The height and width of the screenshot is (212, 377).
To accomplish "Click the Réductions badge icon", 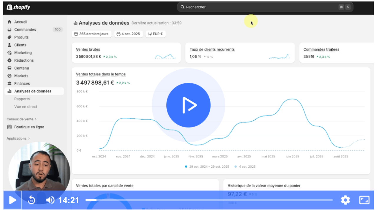I will pos(9,60).
